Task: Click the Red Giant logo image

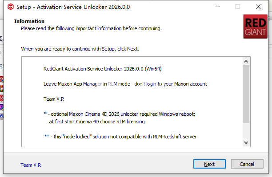Action: (256, 27)
